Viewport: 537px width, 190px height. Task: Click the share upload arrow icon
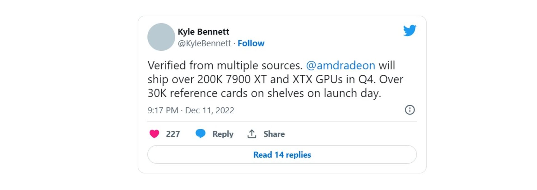(x=252, y=134)
